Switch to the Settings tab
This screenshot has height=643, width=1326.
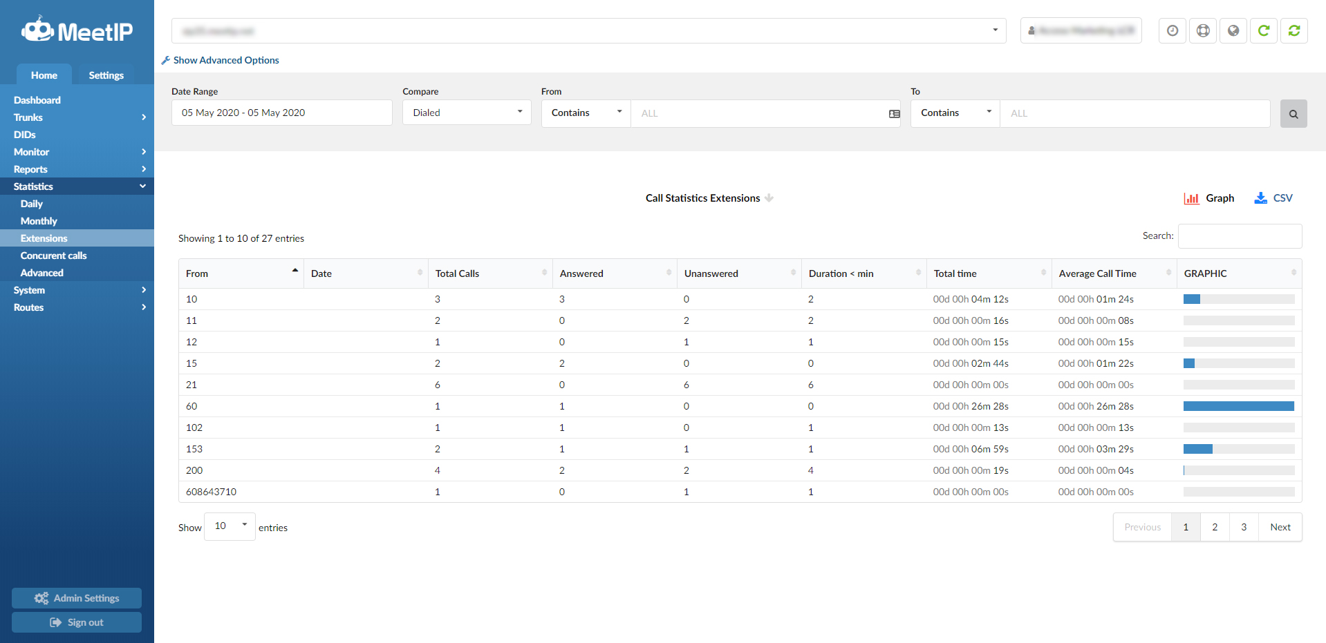(106, 75)
